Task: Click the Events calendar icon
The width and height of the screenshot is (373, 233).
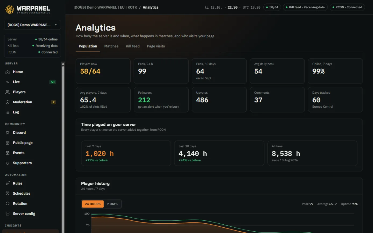Action: (x=8, y=153)
